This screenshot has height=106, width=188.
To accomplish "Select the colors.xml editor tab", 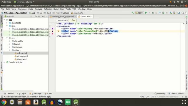I will click(85, 16).
